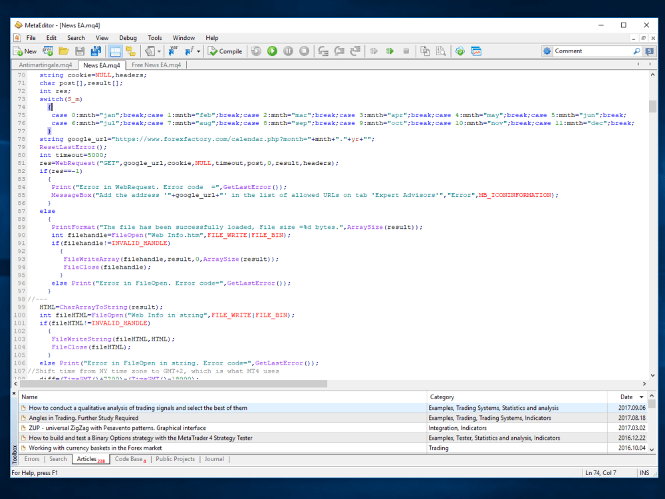
Task: Pause debugging using the pause icon
Action: pos(289,51)
